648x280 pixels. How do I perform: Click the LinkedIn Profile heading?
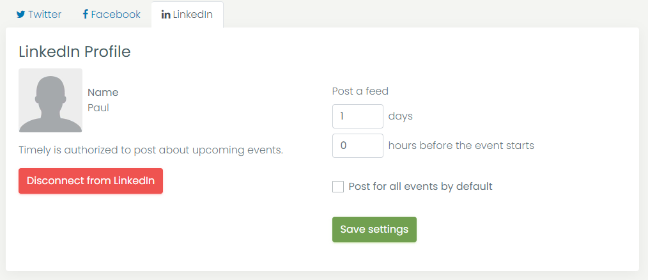(x=75, y=52)
